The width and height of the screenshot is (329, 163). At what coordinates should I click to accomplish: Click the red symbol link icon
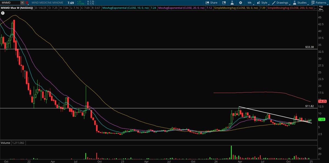point(27,2)
